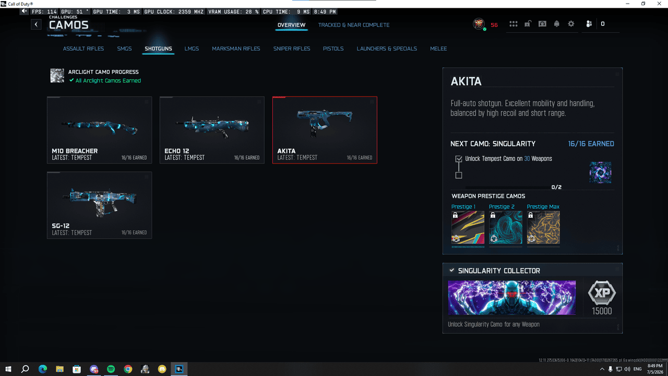Click the tray network icon
Image resolution: width=668 pixels, height=376 pixels.
coord(618,369)
